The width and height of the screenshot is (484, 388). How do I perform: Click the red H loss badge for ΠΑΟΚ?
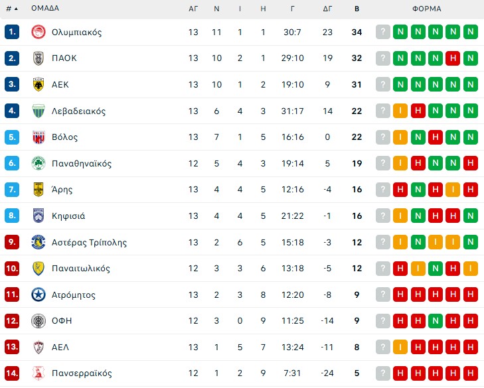click(x=453, y=58)
